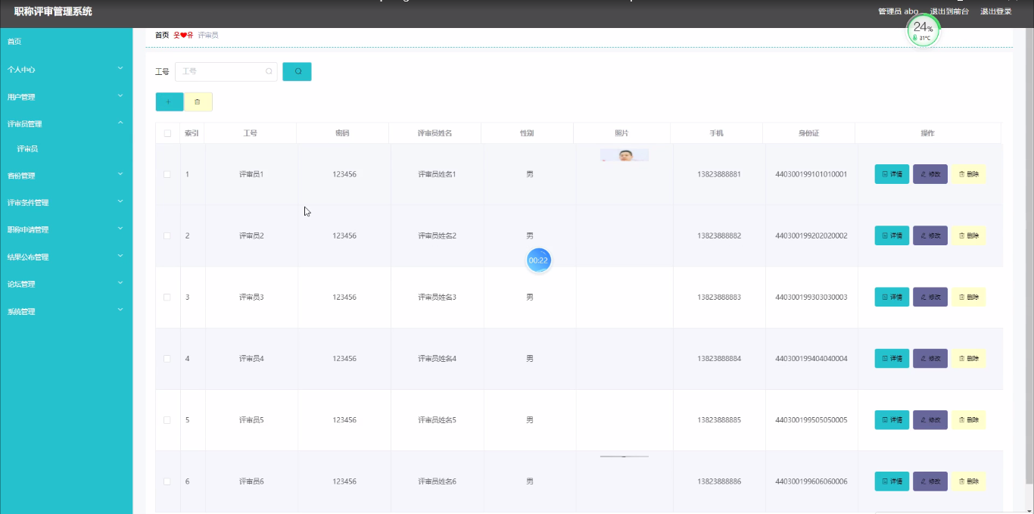Click 修改 for 评审员4
Screen dimensions: 1034x514
coord(930,358)
